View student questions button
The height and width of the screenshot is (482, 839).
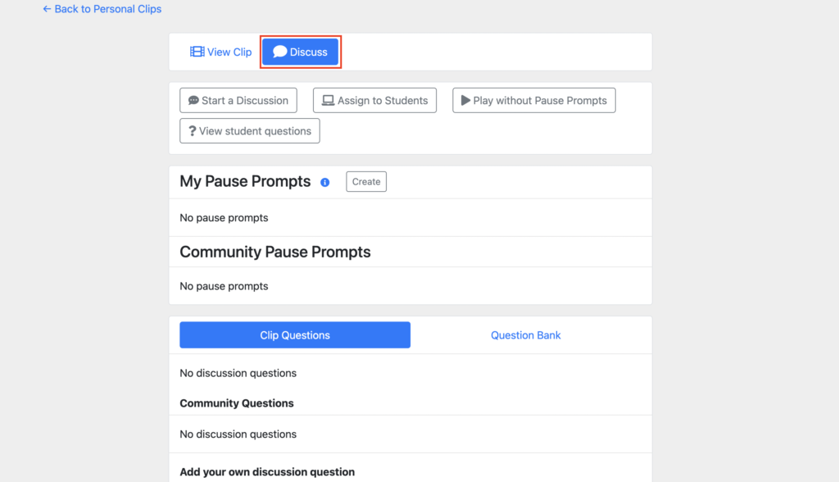[x=250, y=131]
